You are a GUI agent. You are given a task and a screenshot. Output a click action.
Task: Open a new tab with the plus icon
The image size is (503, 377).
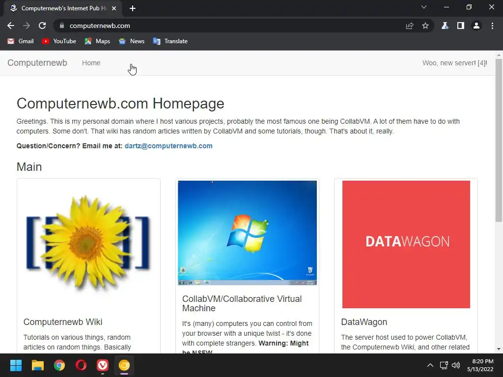133,8
